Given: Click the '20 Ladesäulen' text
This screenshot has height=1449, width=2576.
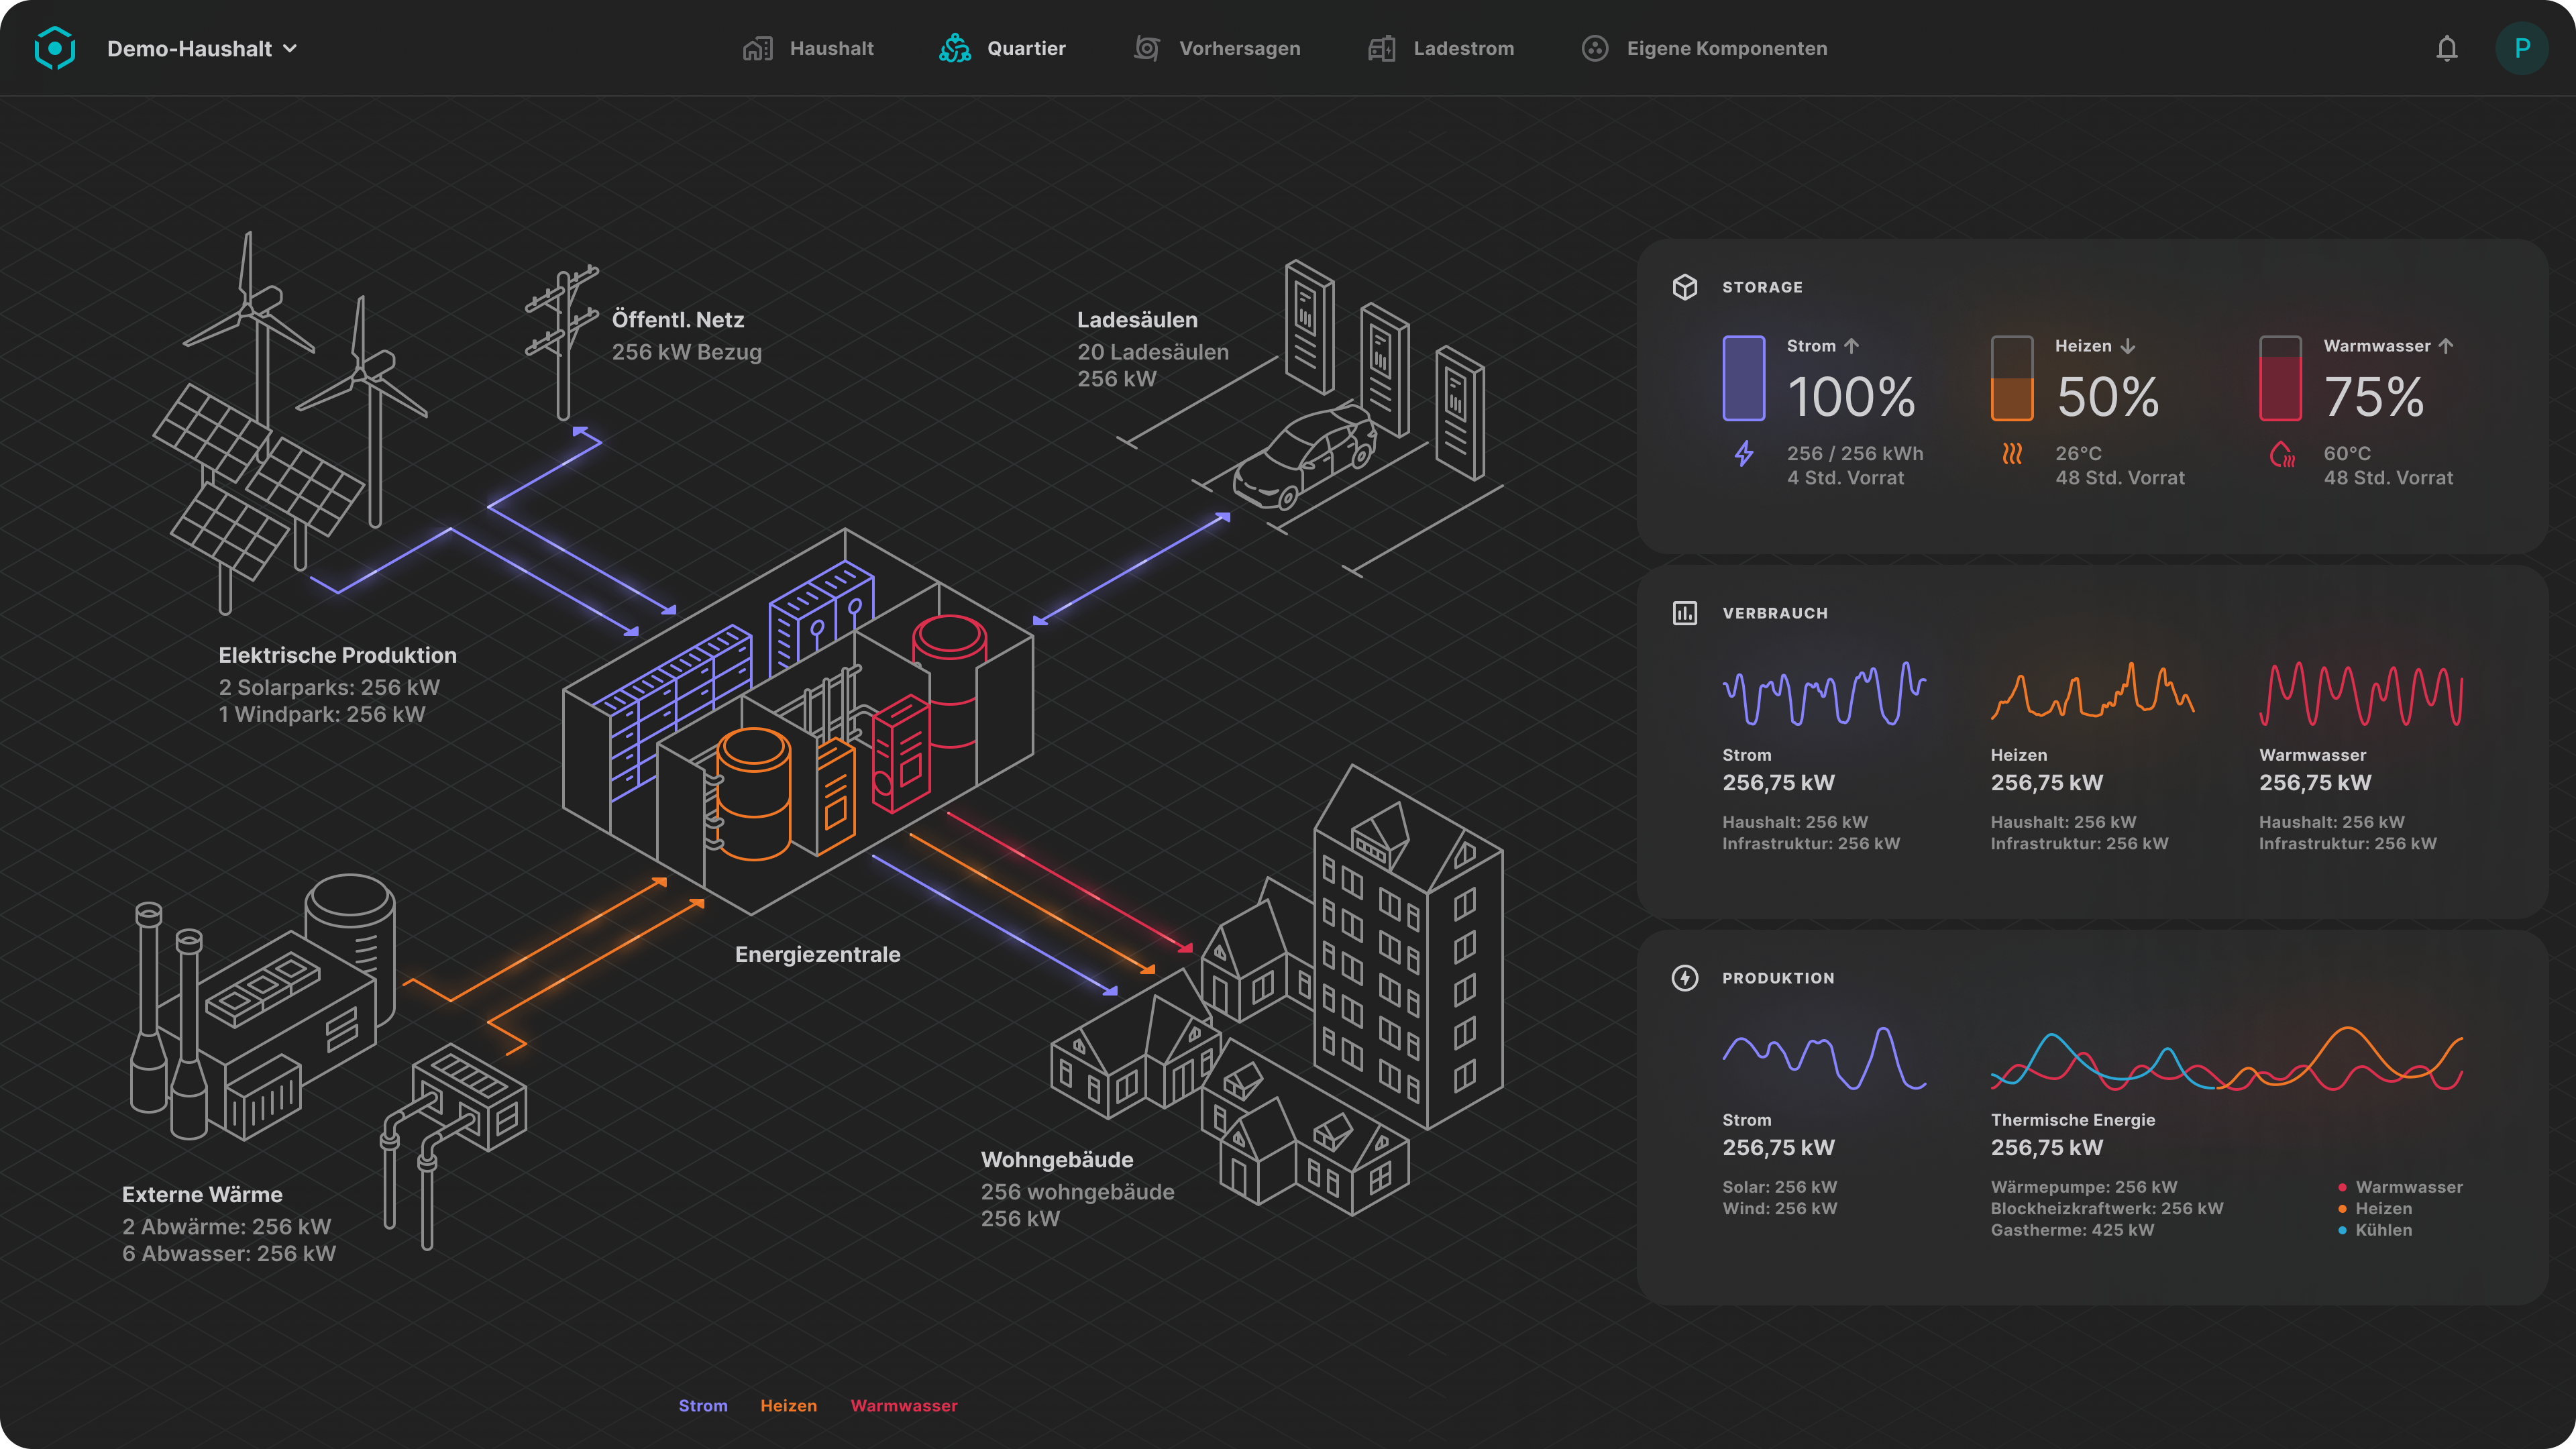Looking at the screenshot, I should [x=1153, y=353].
